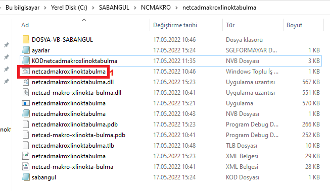Click the Dosya klasörü type cell

click(245, 40)
